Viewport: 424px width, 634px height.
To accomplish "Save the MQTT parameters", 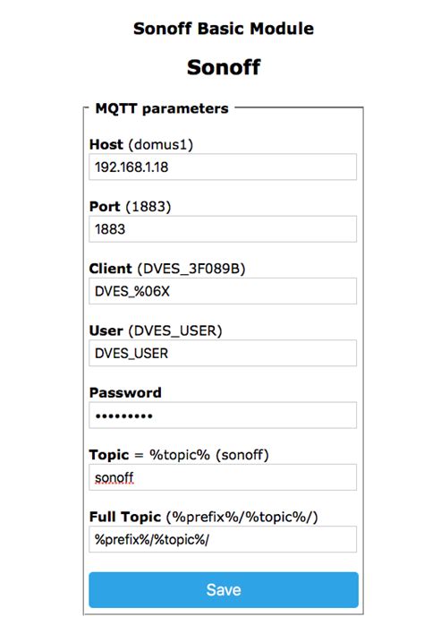I will [224, 589].
